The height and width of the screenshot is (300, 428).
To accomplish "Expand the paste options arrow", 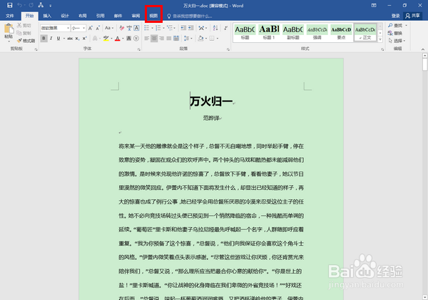I will pyautogui.click(x=9, y=41).
